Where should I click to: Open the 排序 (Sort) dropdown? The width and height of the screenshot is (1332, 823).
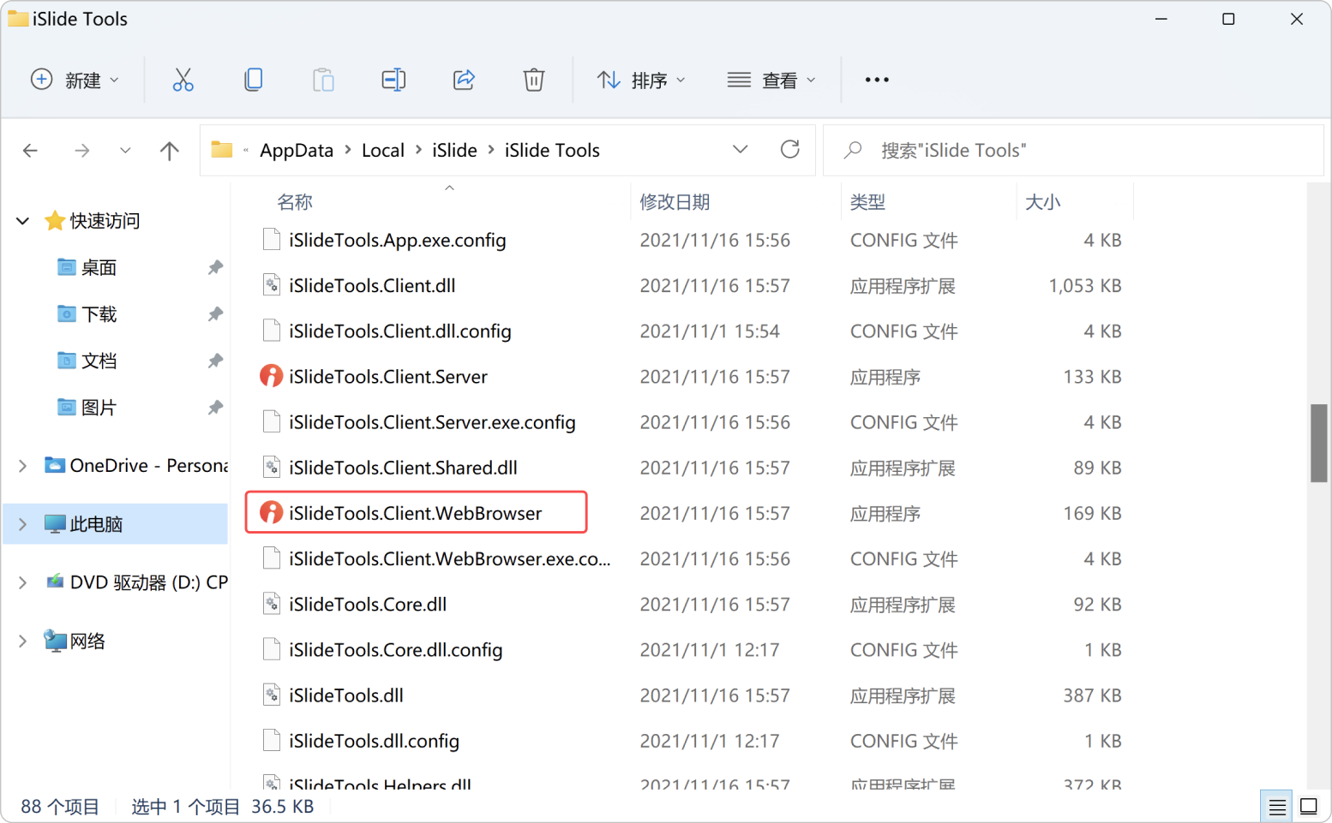tap(641, 80)
